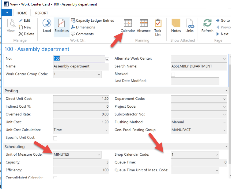Open Gen. Prod. Posting Group dropdown
The image size is (231, 189).
click(x=224, y=130)
